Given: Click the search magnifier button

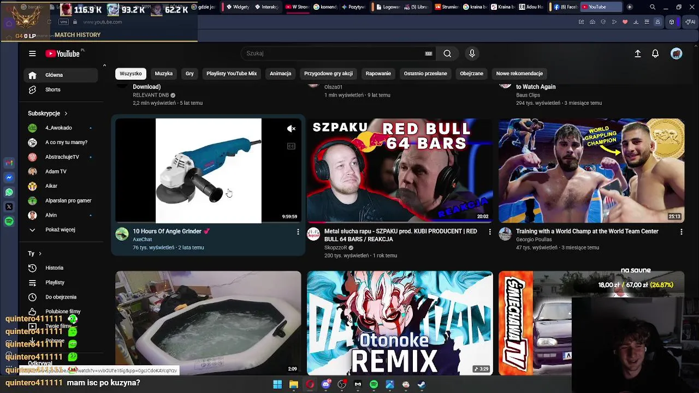Looking at the screenshot, I should [447, 53].
